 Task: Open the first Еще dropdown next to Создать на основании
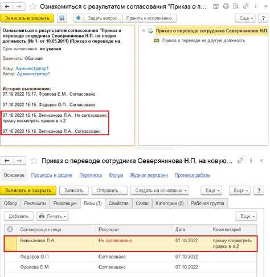click(211, 190)
